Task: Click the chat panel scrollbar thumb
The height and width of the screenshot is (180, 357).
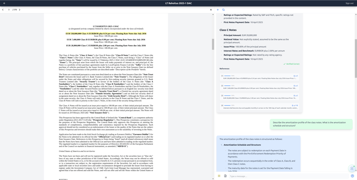Action: pyautogui.click(x=356, y=58)
